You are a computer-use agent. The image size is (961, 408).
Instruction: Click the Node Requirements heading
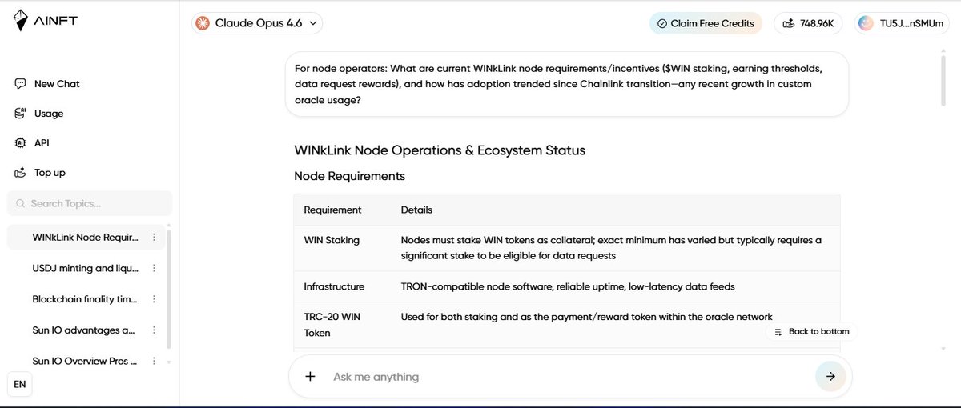coord(349,176)
